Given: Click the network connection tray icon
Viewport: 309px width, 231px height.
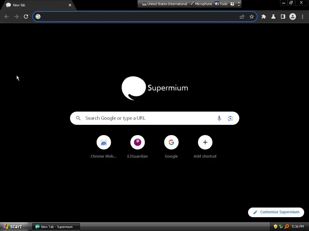Looking at the screenshot, I should click(x=281, y=226).
